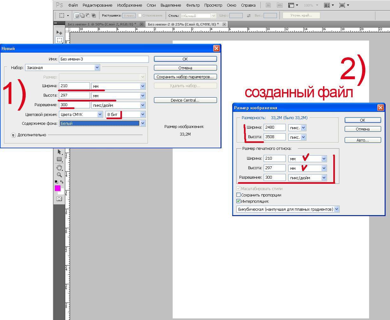Uncheck the Интерполяция checkbox

pyautogui.click(x=239, y=201)
